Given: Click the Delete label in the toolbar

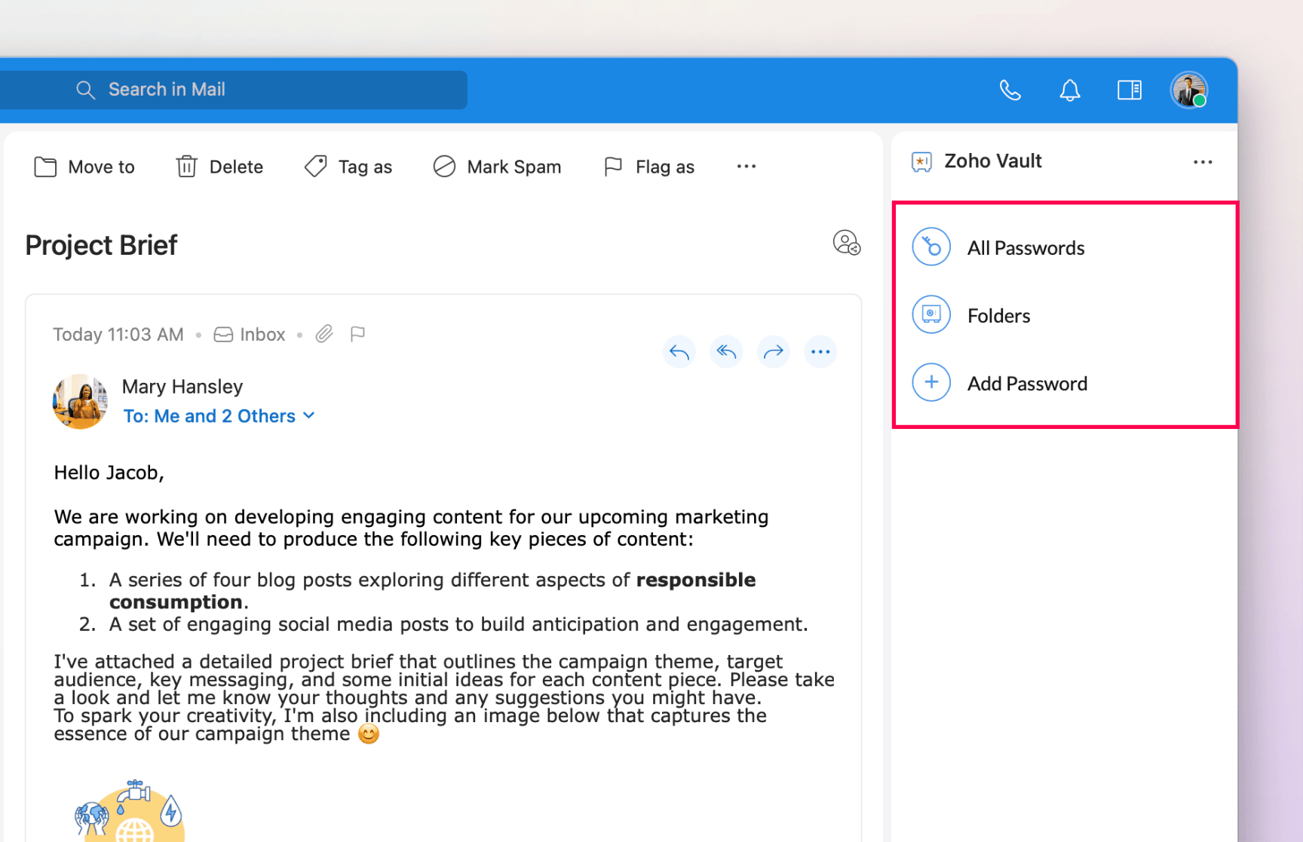Looking at the screenshot, I should 236,167.
